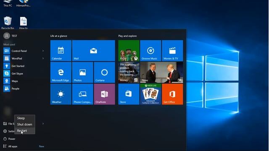Expand Control Panel jump list arrow

tap(43, 51)
